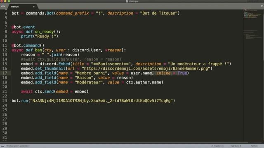This screenshot has height=148, width=264.
Task: Click on "Bot de Titouan" string
Action: click(159, 13)
